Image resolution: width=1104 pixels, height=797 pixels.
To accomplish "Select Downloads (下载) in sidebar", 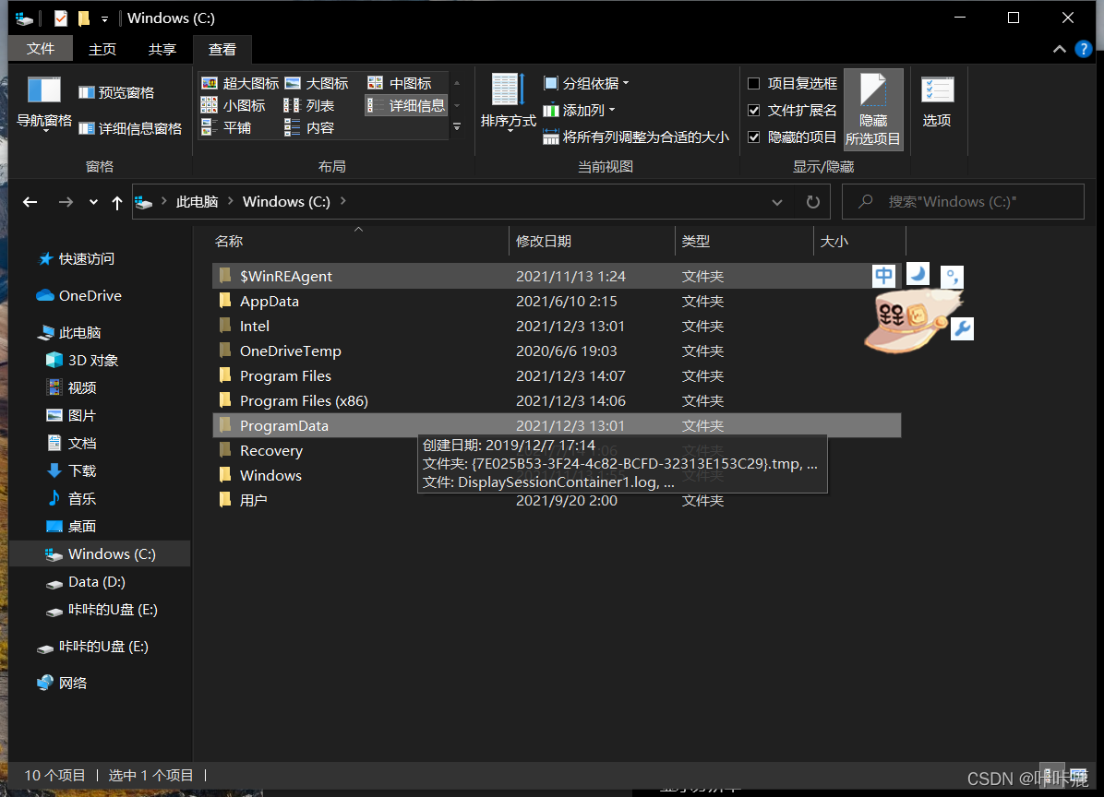I will [71, 470].
